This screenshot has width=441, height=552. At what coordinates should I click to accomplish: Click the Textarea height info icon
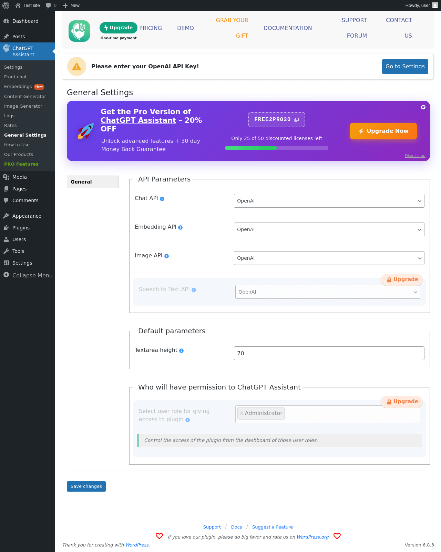tap(182, 351)
